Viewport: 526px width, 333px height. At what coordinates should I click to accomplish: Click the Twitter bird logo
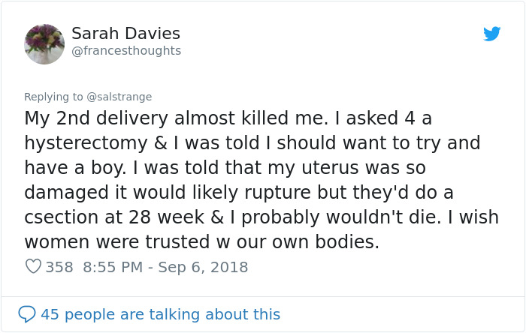[x=491, y=34]
